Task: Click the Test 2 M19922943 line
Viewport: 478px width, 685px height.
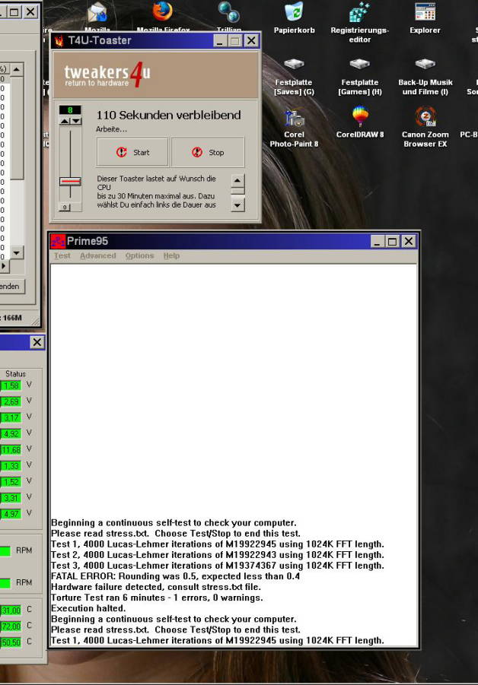Action: [218, 555]
